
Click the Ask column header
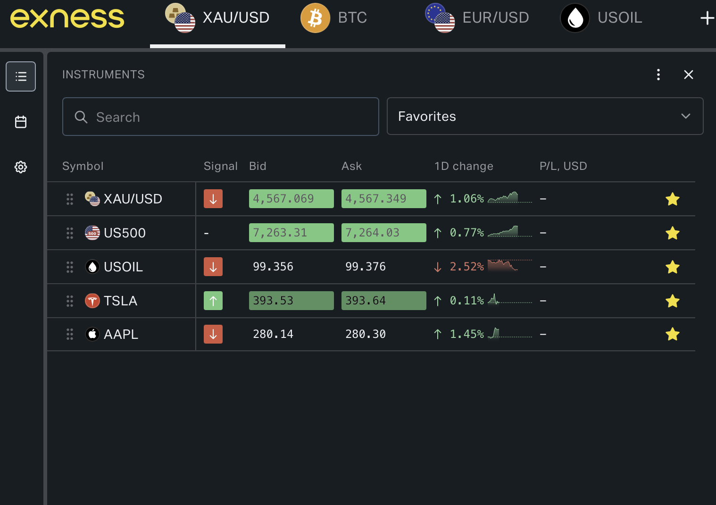352,166
